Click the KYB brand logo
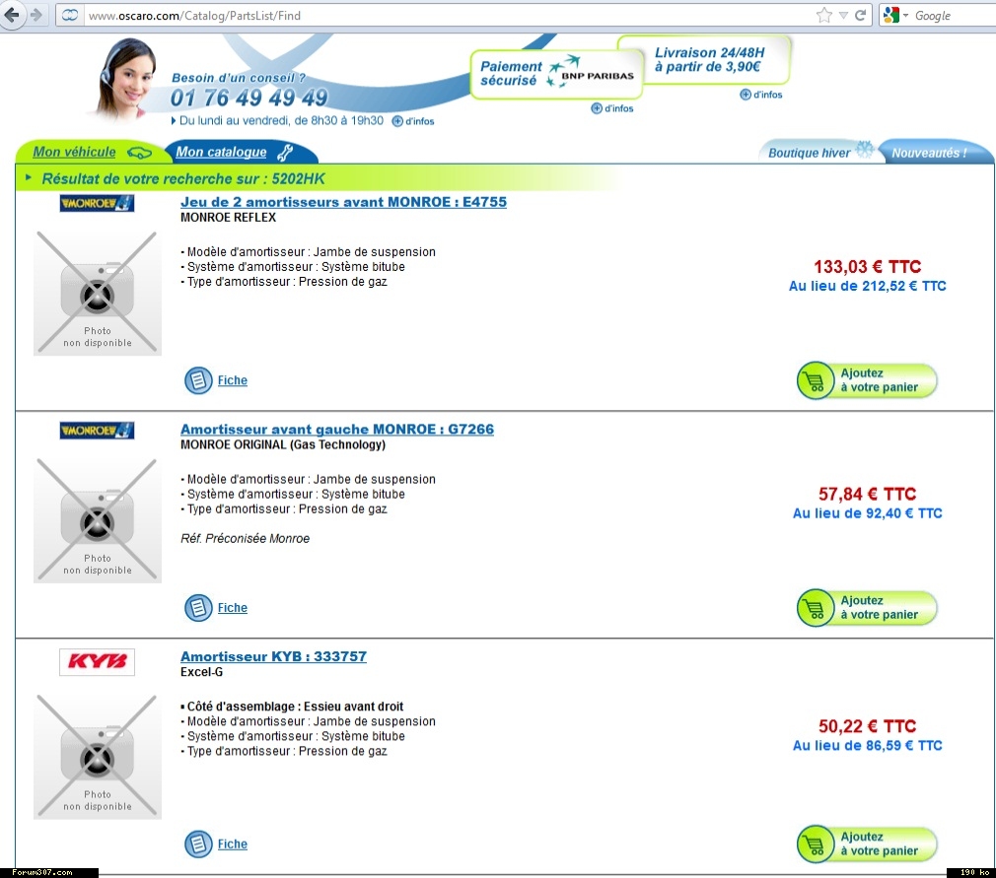The height and width of the screenshot is (878, 996). (97, 661)
